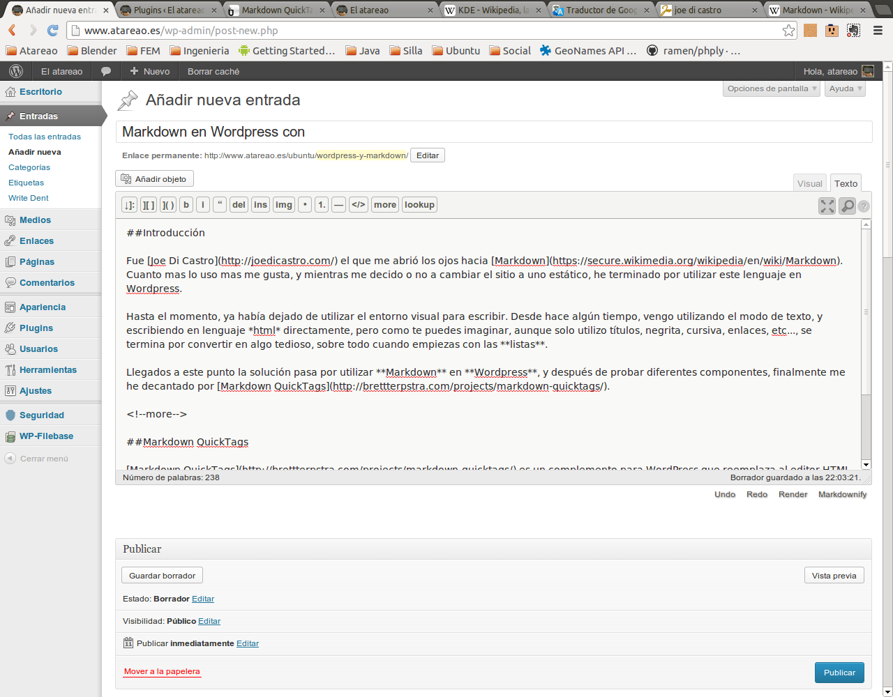Expand Opciones de pantalla dropdown

(772, 89)
